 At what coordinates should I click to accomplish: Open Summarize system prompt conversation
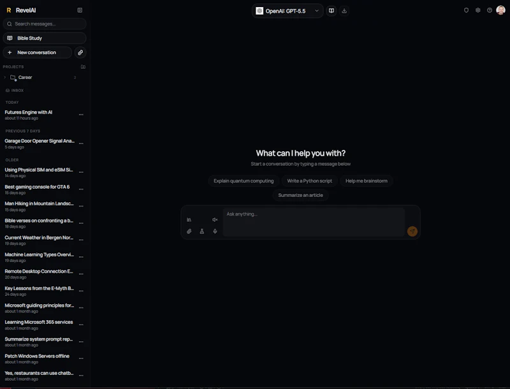(x=40, y=342)
